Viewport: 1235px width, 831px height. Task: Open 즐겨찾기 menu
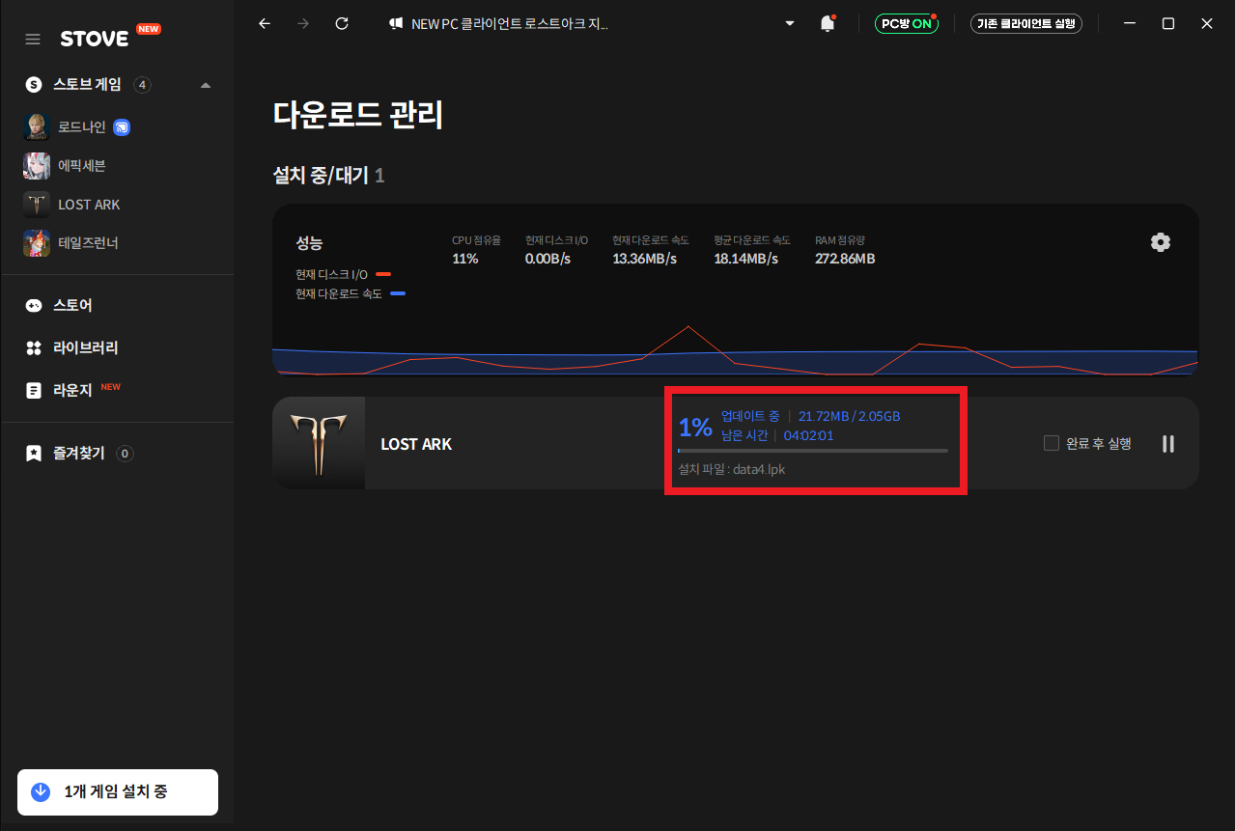click(79, 453)
